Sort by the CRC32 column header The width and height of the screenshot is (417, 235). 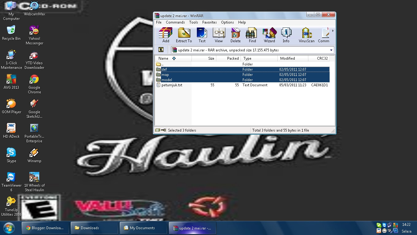pyautogui.click(x=319, y=58)
